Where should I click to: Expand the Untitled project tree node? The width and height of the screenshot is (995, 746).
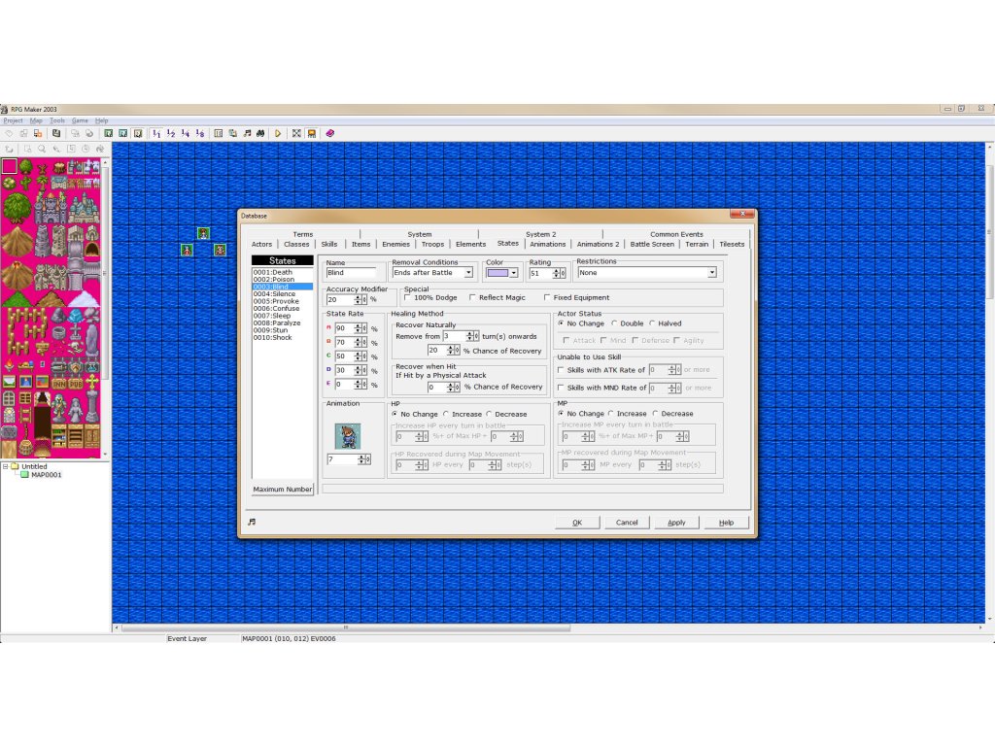tap(5, 467)
